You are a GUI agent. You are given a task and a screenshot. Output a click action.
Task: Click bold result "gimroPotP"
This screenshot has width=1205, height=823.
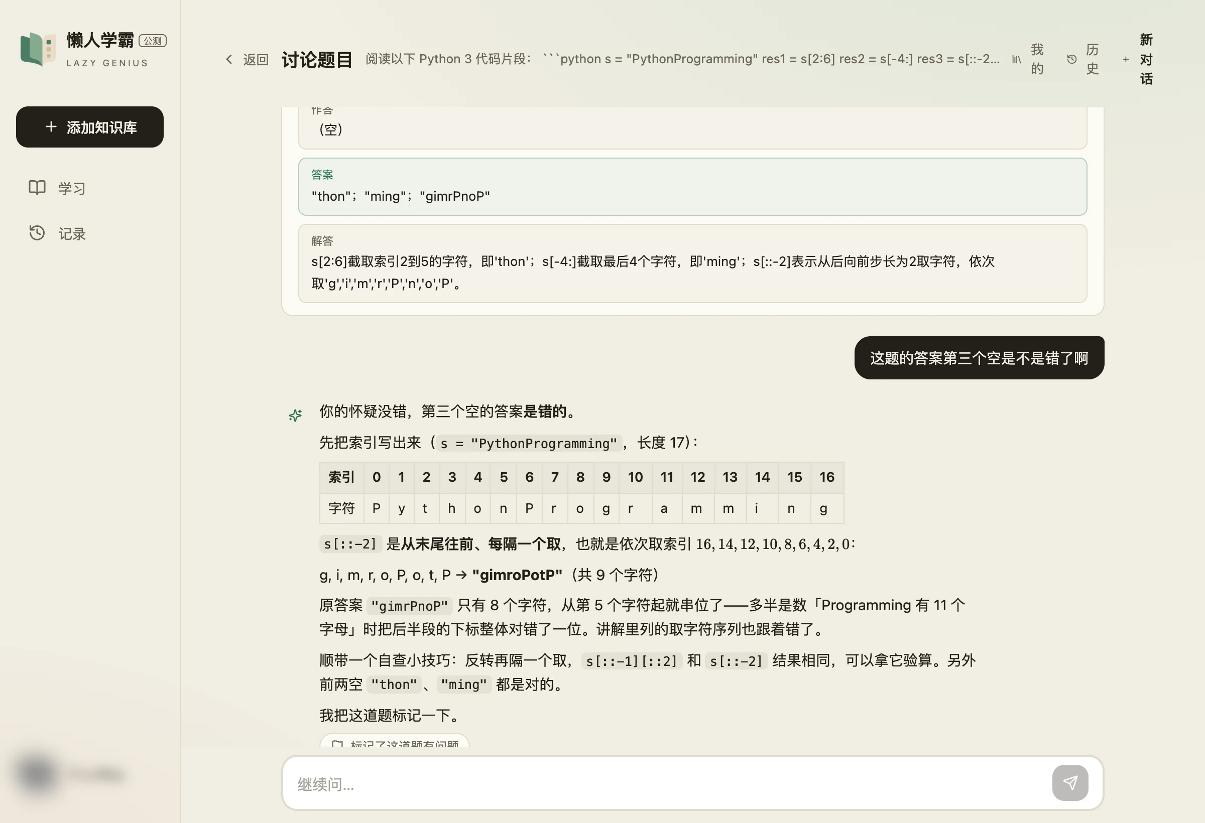517,575
